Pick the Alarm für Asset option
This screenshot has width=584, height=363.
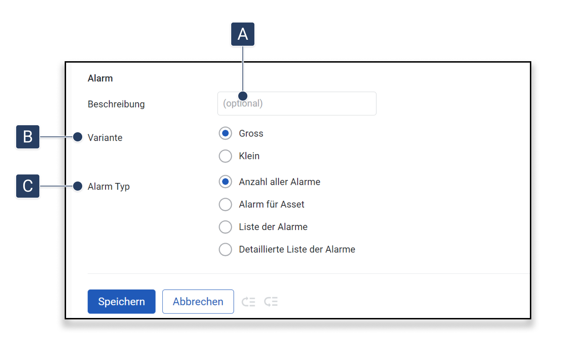(225, 204)
